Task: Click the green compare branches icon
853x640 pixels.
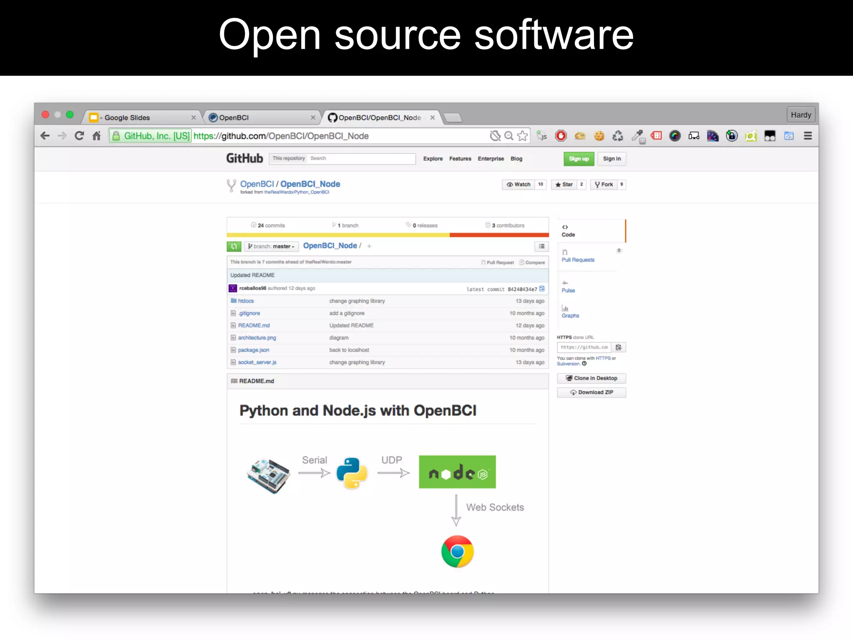Action: pyautogui.click(x=234, y=246)
